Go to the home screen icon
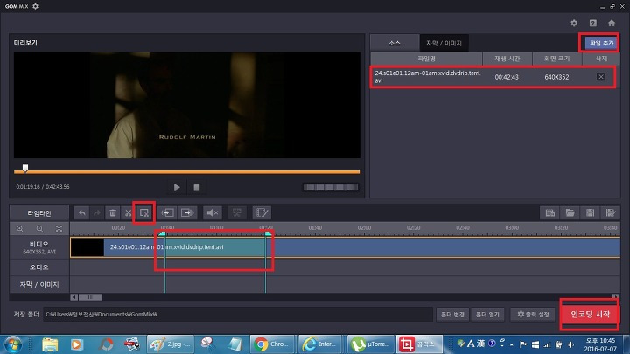The height and width of the screenshot is (354, 630). pyautogui.click(x=612, y=24)
